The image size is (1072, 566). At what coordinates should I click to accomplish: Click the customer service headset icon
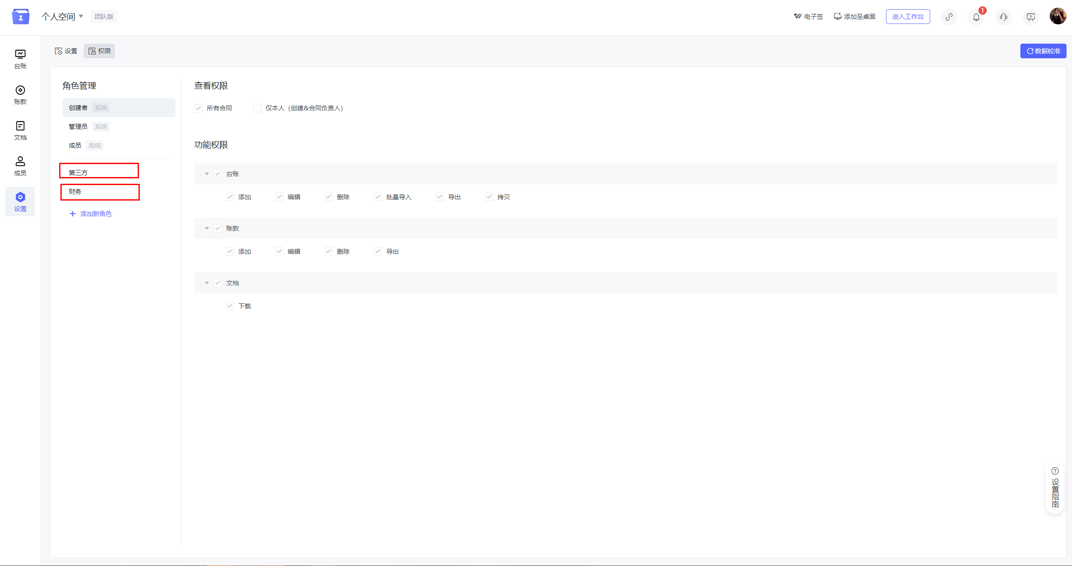pos(1004,17)
